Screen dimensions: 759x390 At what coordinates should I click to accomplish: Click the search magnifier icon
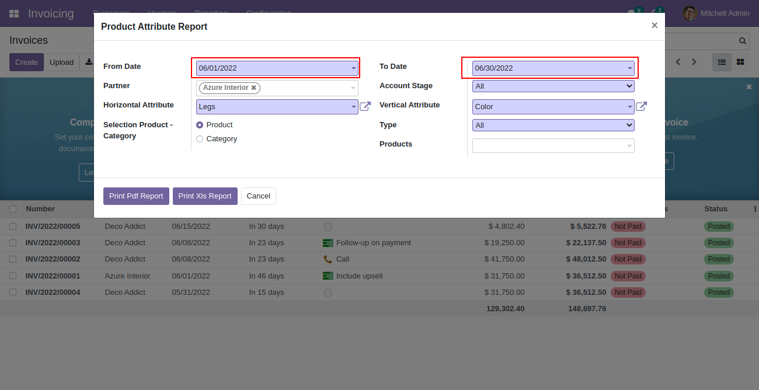tap(743, 41)
